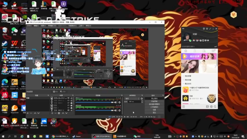
Task: Move the selected source up in Sources panel
Action: [63, 113]
